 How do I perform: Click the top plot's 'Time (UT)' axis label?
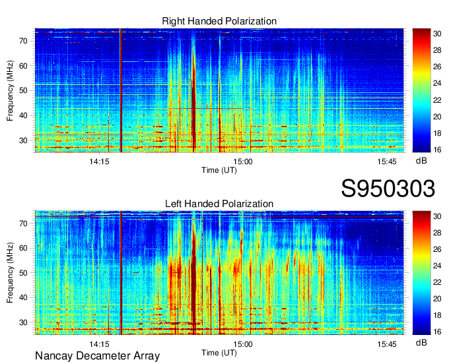(219, 170)
